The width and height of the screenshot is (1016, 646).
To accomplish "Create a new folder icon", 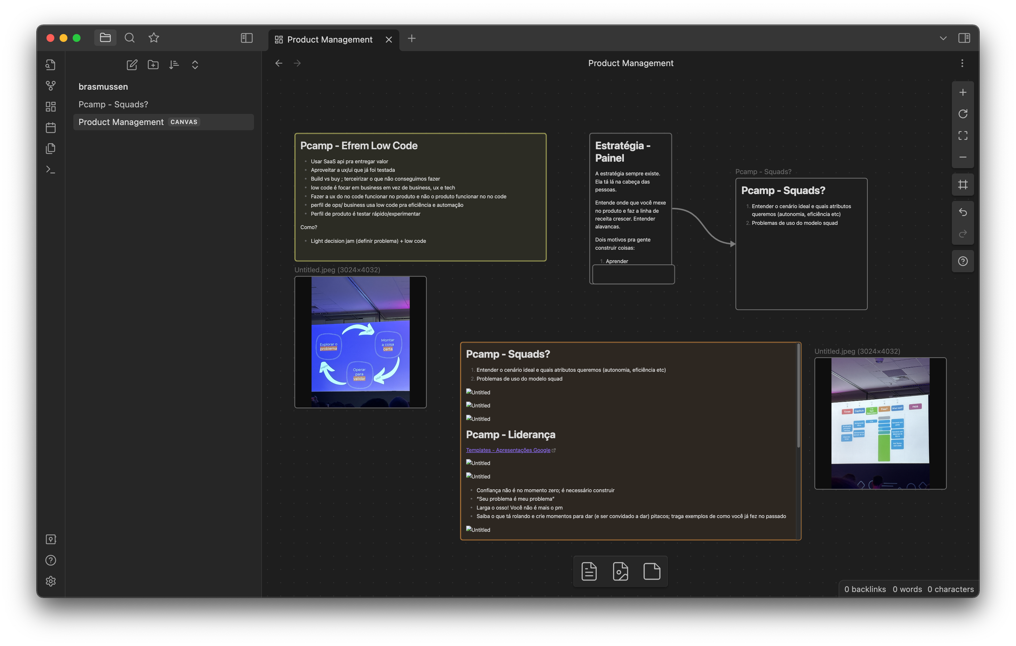I will coord(153,64).
